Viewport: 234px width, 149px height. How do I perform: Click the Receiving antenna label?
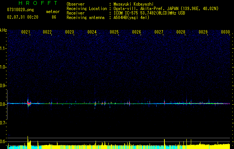86,18
